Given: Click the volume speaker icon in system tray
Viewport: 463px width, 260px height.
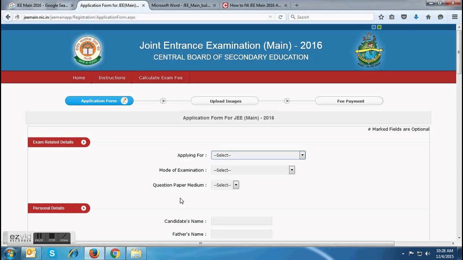Looking at the screenshot, I should click(x=428, y=253).
